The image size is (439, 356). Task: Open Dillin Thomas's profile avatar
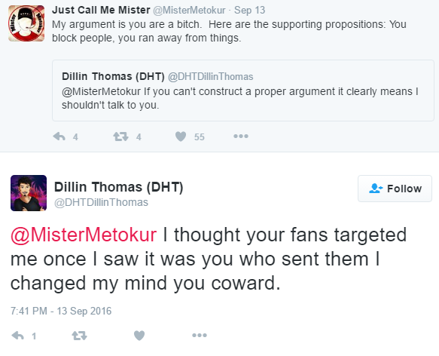coord(29,193)
